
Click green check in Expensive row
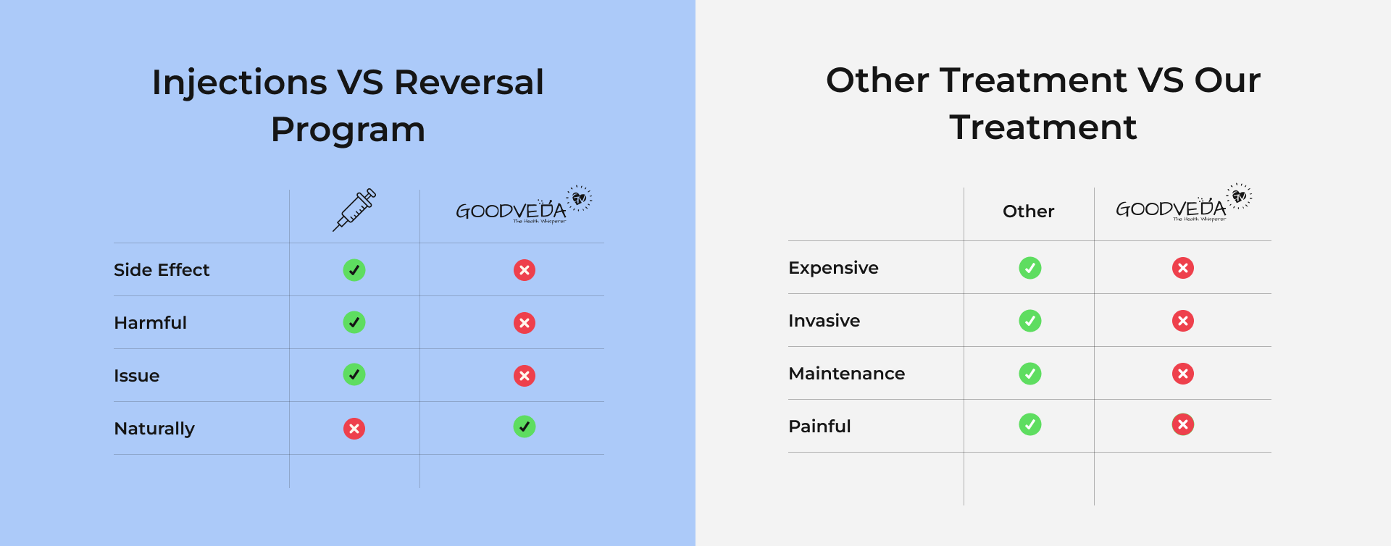click(1030, 268)
